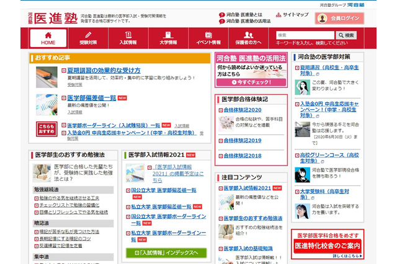Viewport: 397px width, 264px height.
Task: Click 受験対策 tag under 夏期講習 article
Action: 74,84
